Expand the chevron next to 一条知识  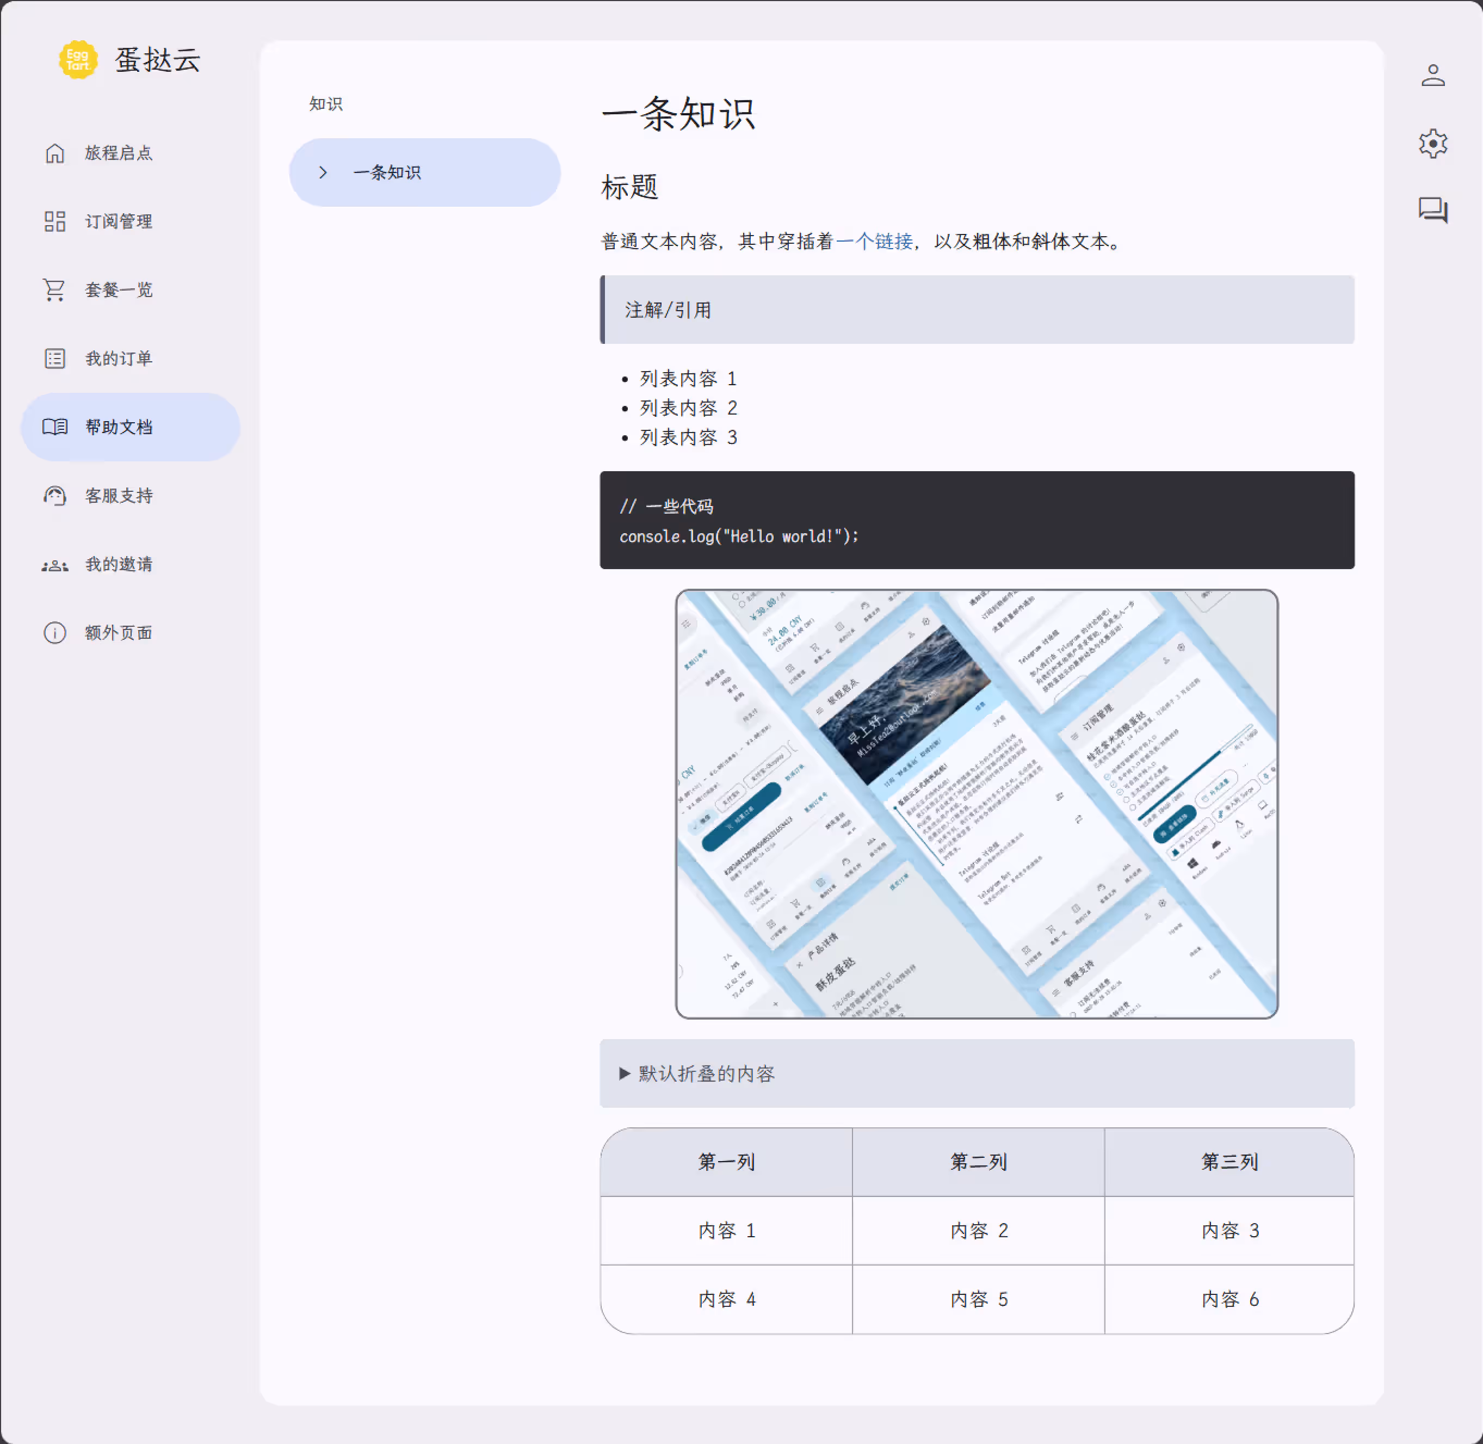[x=323, y=173]
